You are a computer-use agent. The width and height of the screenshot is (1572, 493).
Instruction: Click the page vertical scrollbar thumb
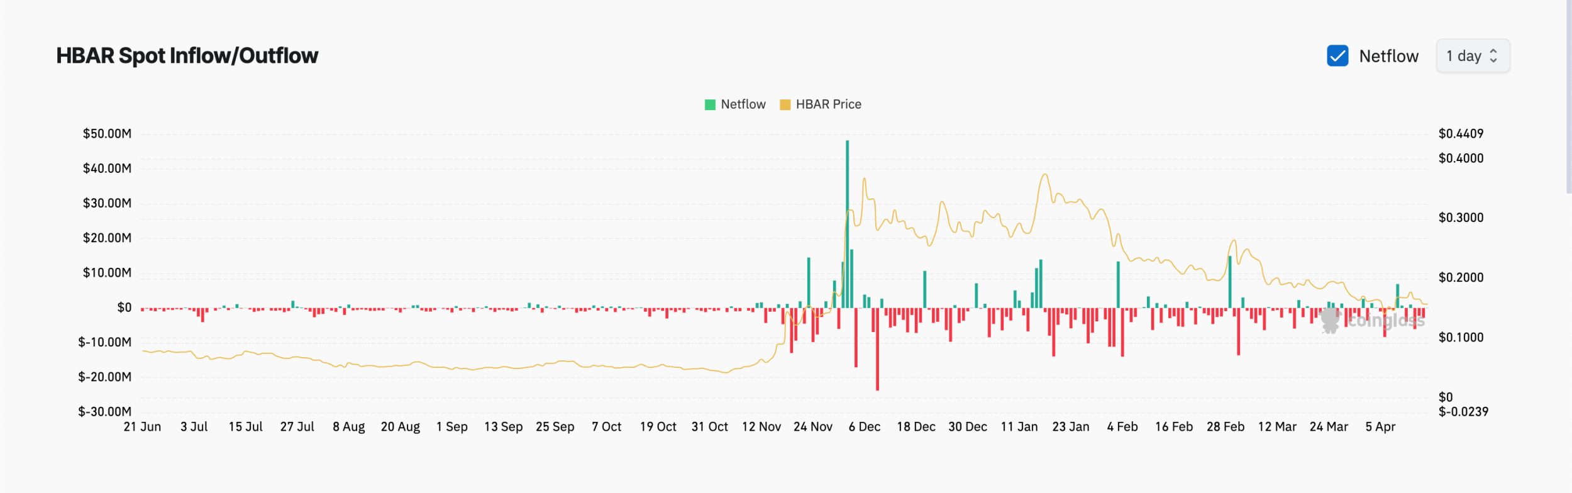(1569, 97)
